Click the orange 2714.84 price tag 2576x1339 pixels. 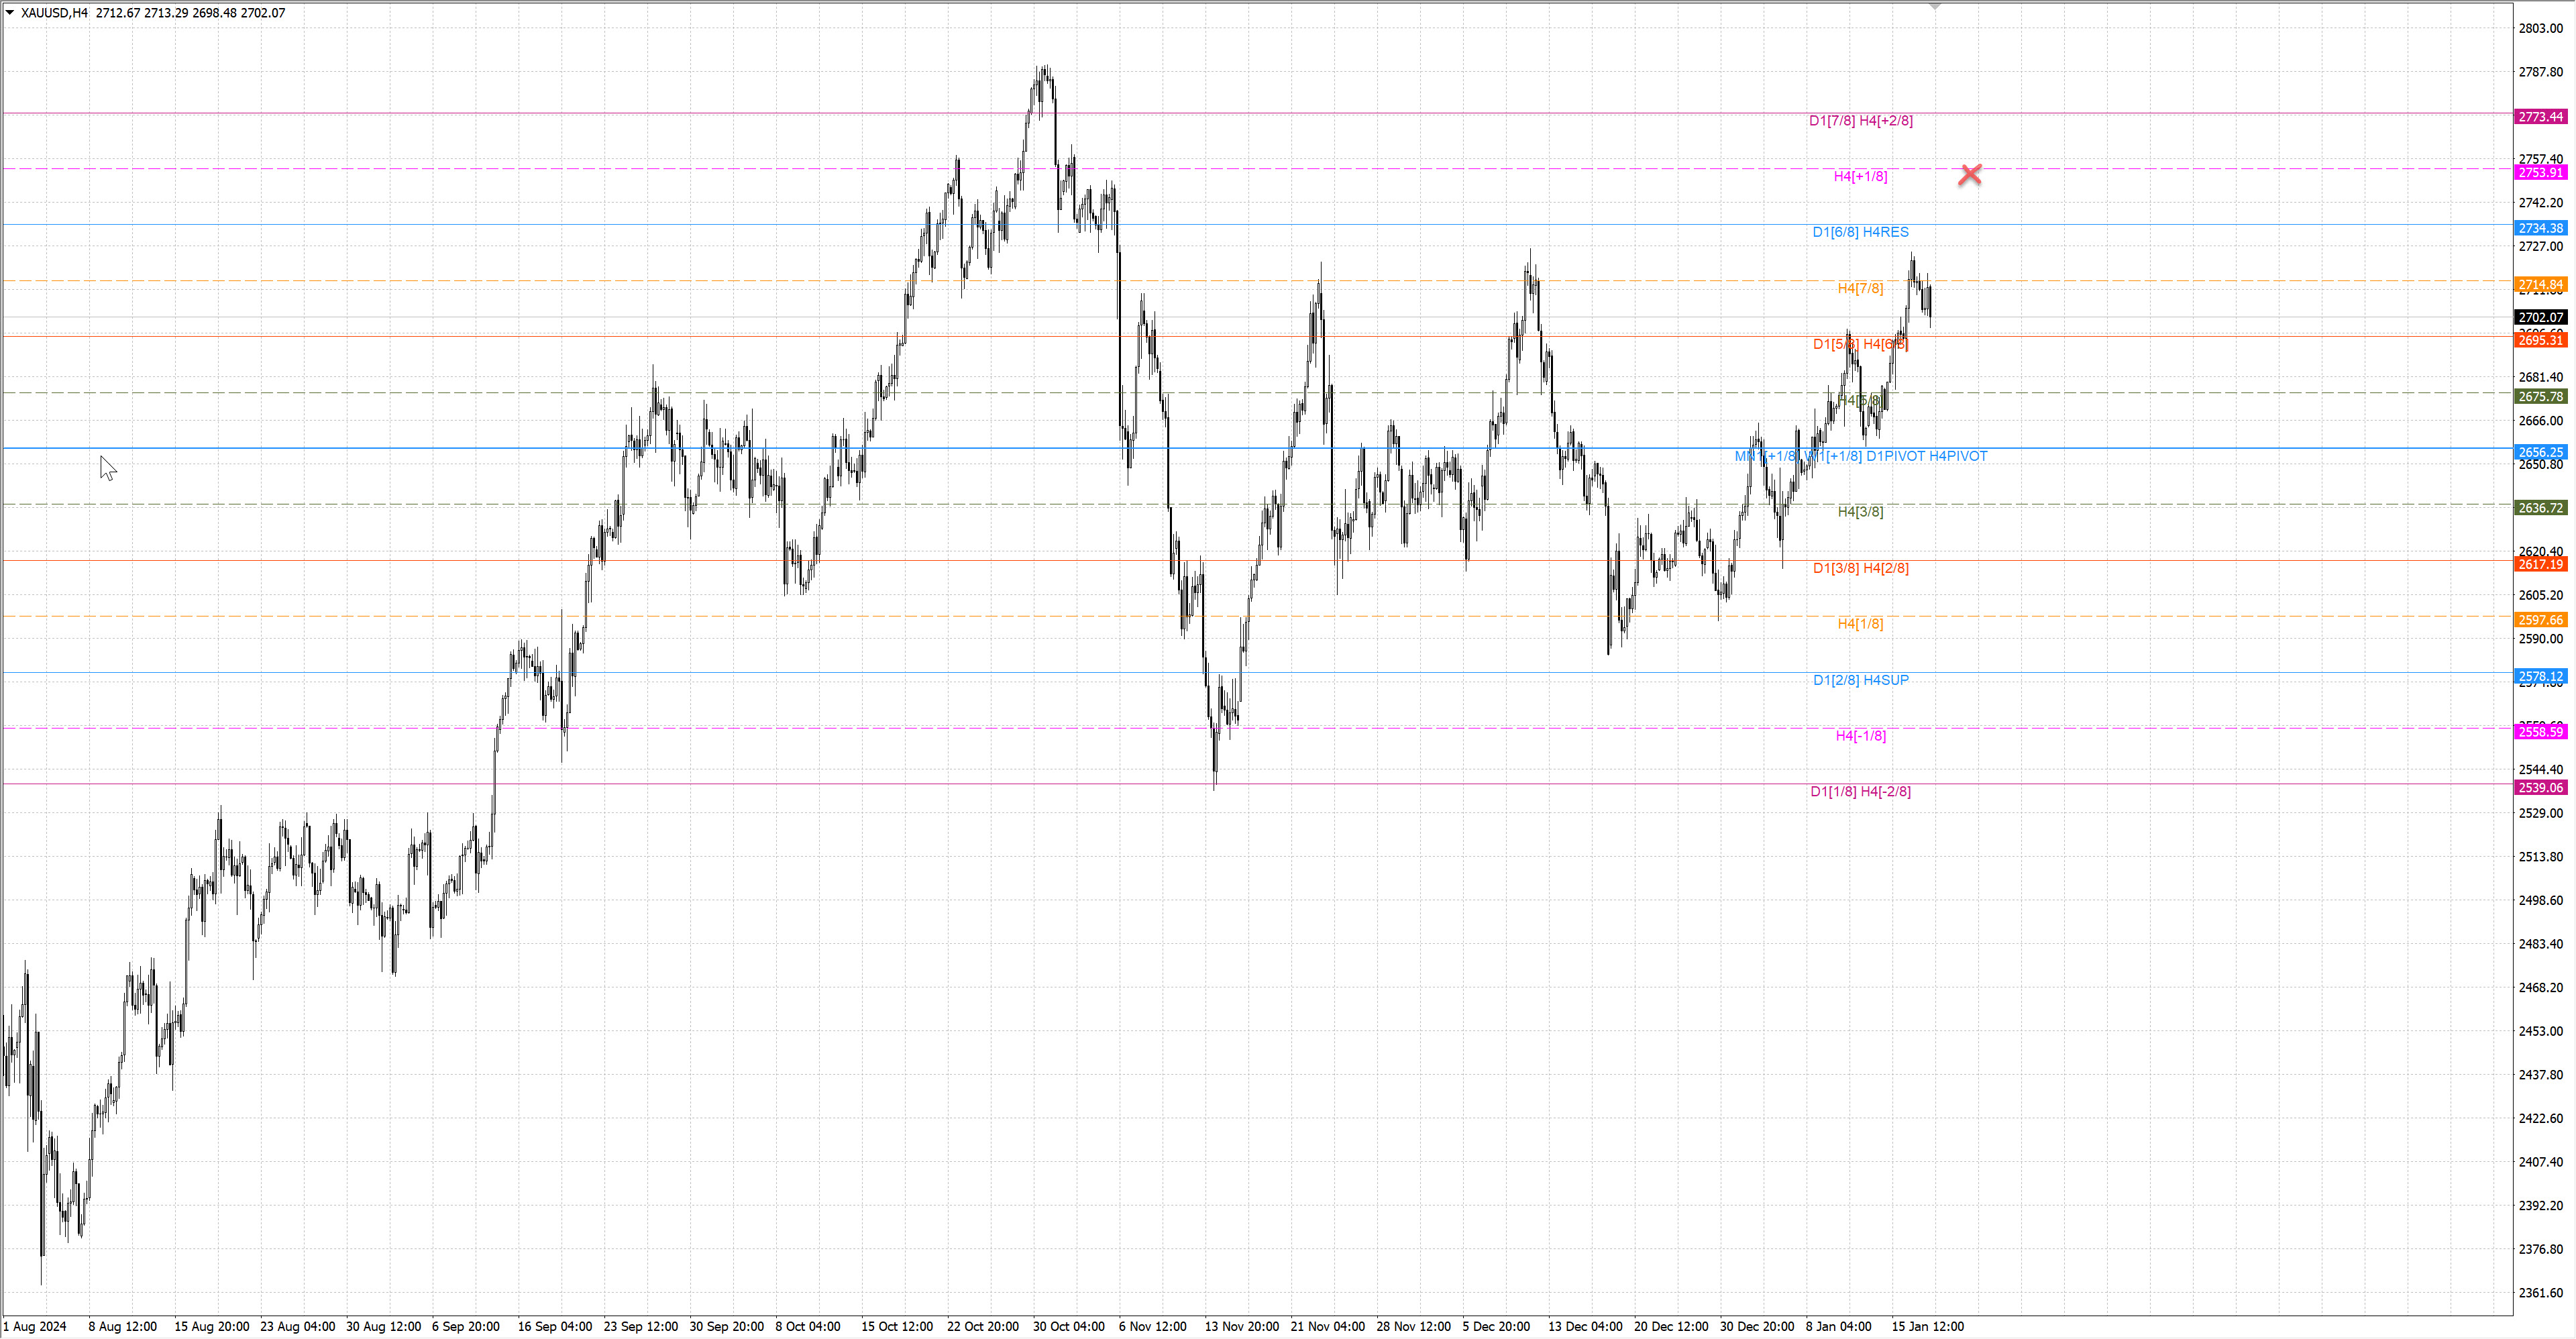(2540, 285)
